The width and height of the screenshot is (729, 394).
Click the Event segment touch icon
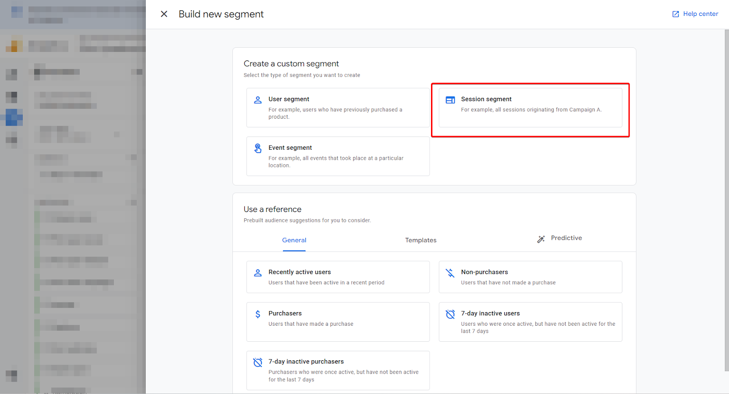pos(258,148)
